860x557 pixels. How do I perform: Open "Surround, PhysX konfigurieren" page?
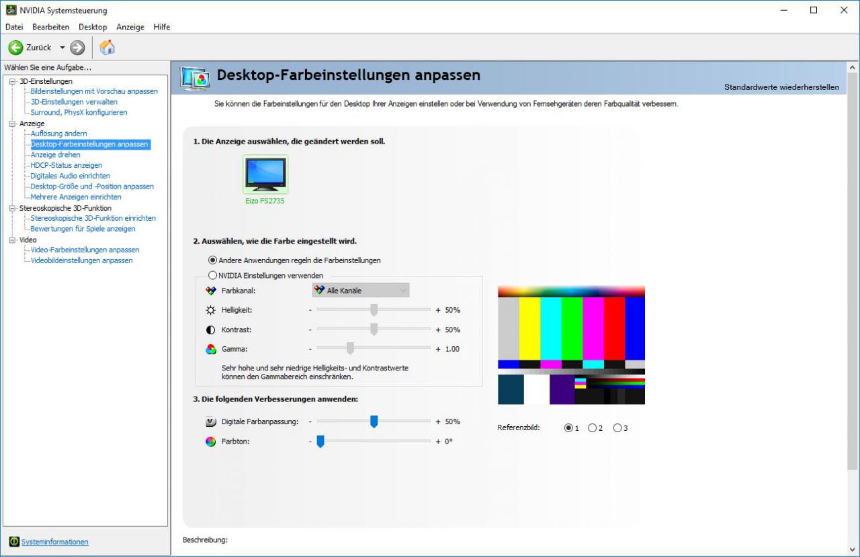79,112
